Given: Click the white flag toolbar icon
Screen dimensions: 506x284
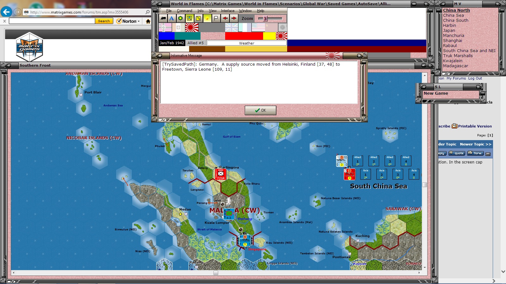Looking at the screenshot, I should pyautogui.click(x=216, y=18).
